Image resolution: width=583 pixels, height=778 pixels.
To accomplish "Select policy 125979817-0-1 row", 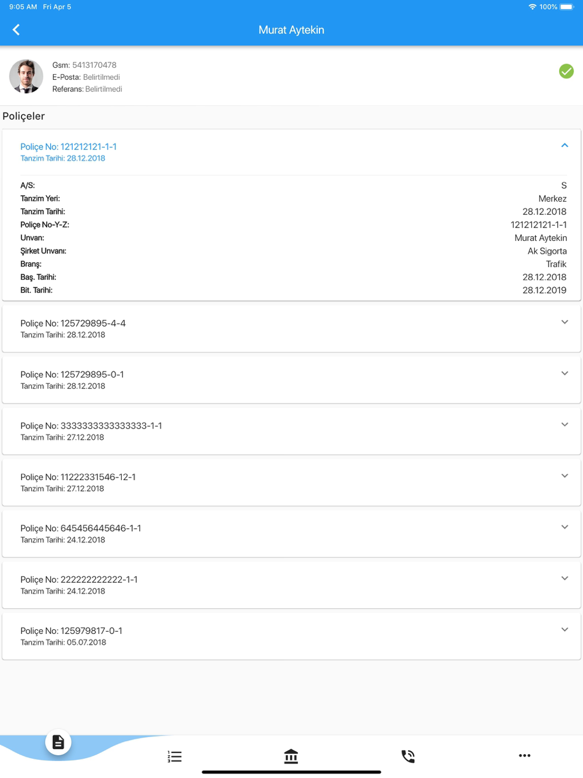I will (291, 636).
